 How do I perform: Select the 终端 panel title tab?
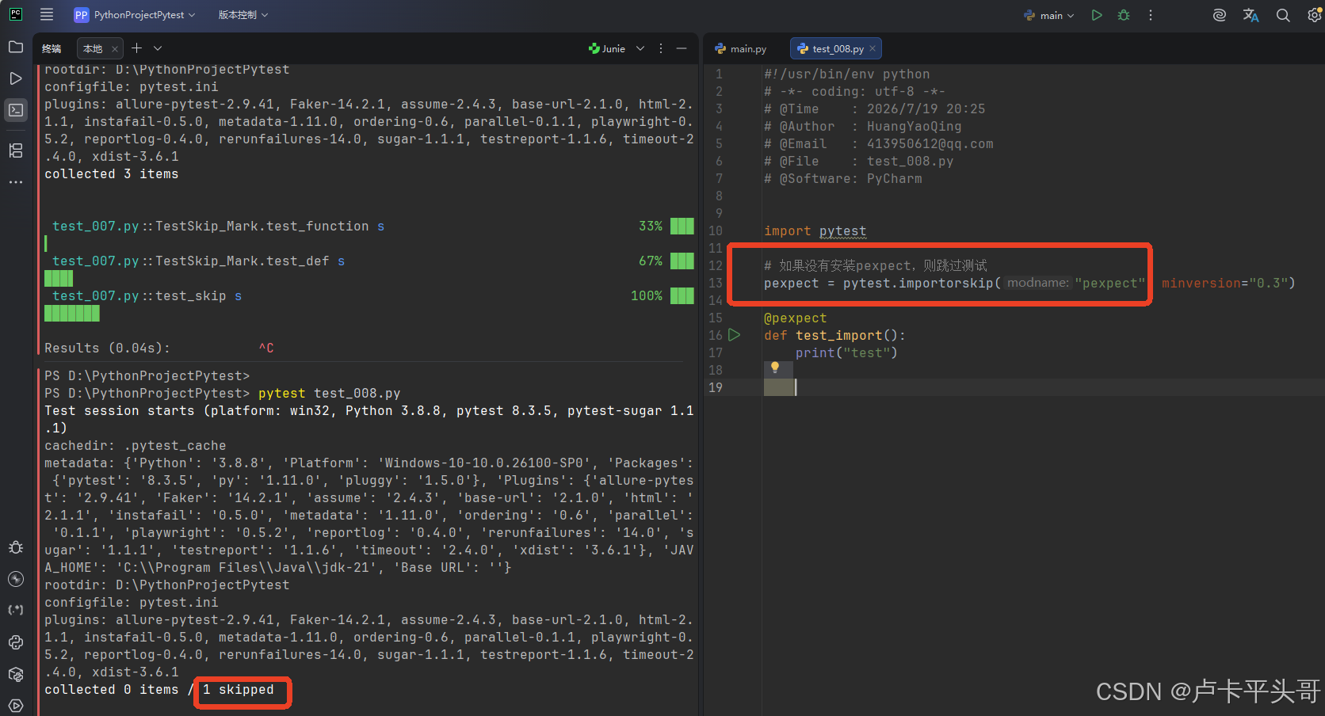point(52,48)
